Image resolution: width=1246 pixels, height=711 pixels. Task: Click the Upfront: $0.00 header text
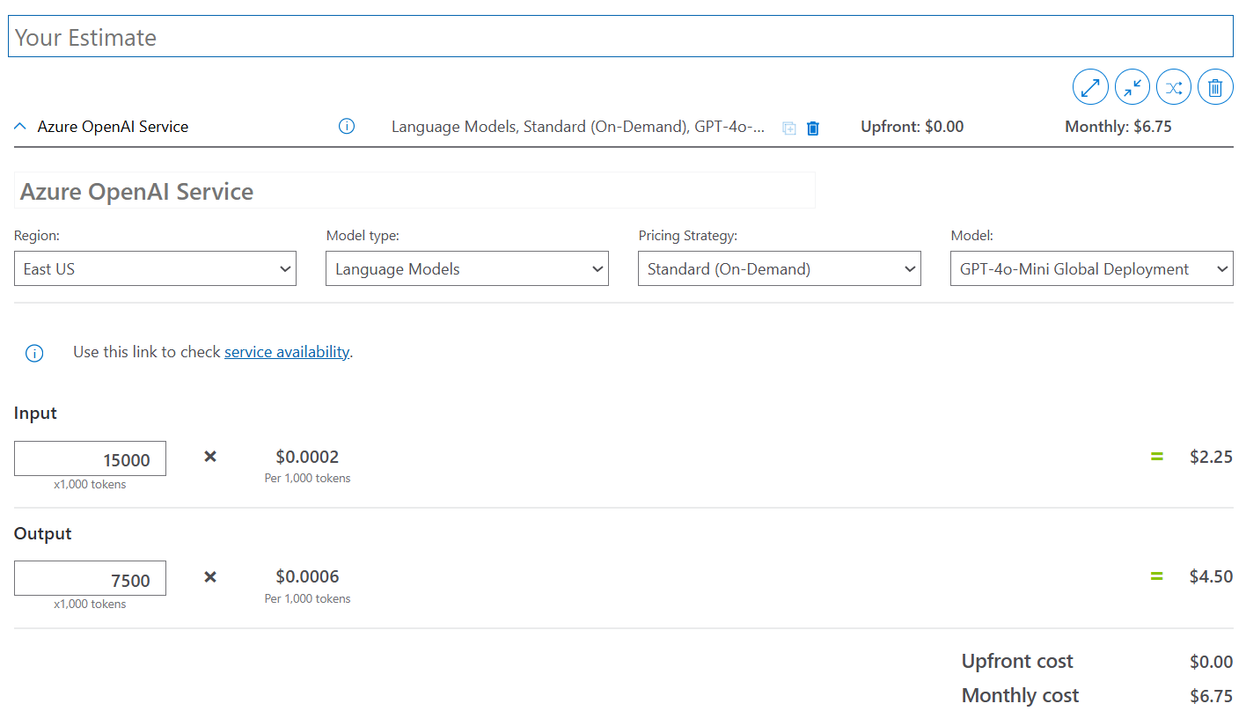click(912, 127)
